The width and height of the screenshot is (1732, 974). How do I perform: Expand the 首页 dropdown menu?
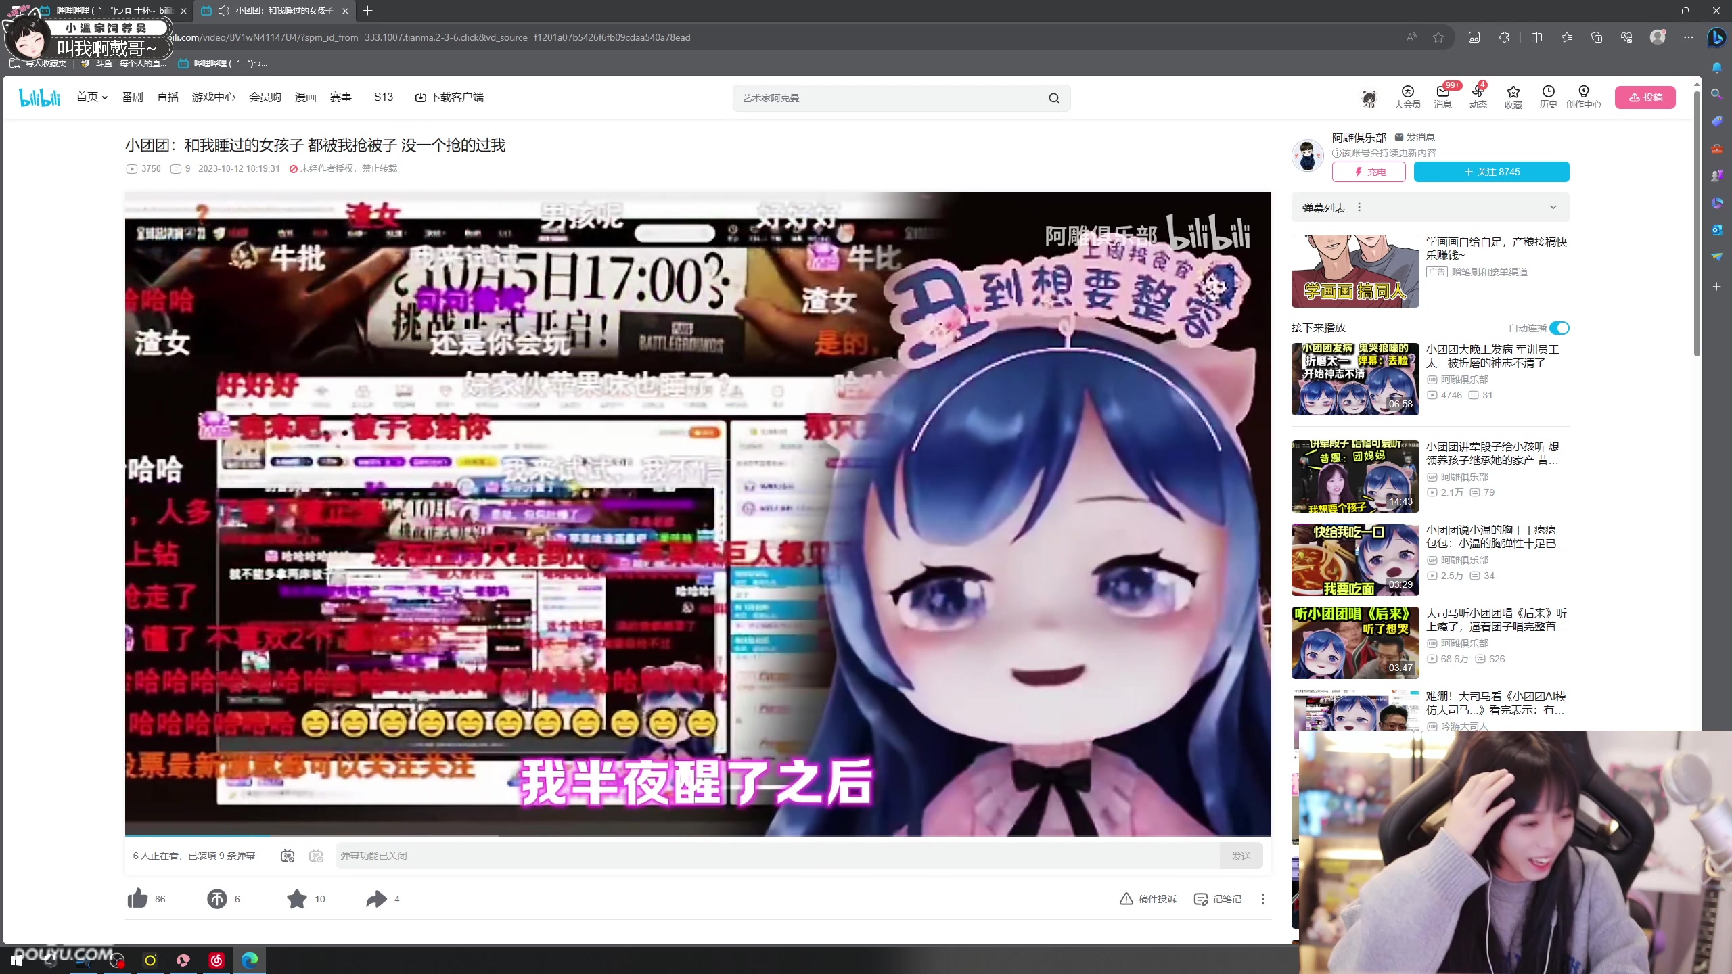coord(92,97)
